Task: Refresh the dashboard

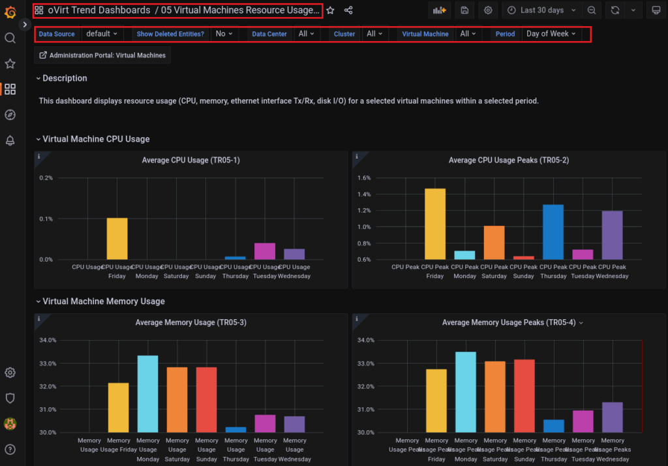Action: coord(615,10)
